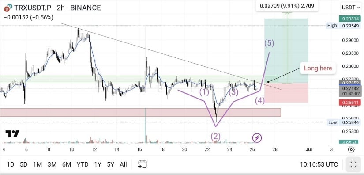Click the 0.02709 (9.91%) measurement tooltip
364x175 pixels.
click(x=287, y=6)
